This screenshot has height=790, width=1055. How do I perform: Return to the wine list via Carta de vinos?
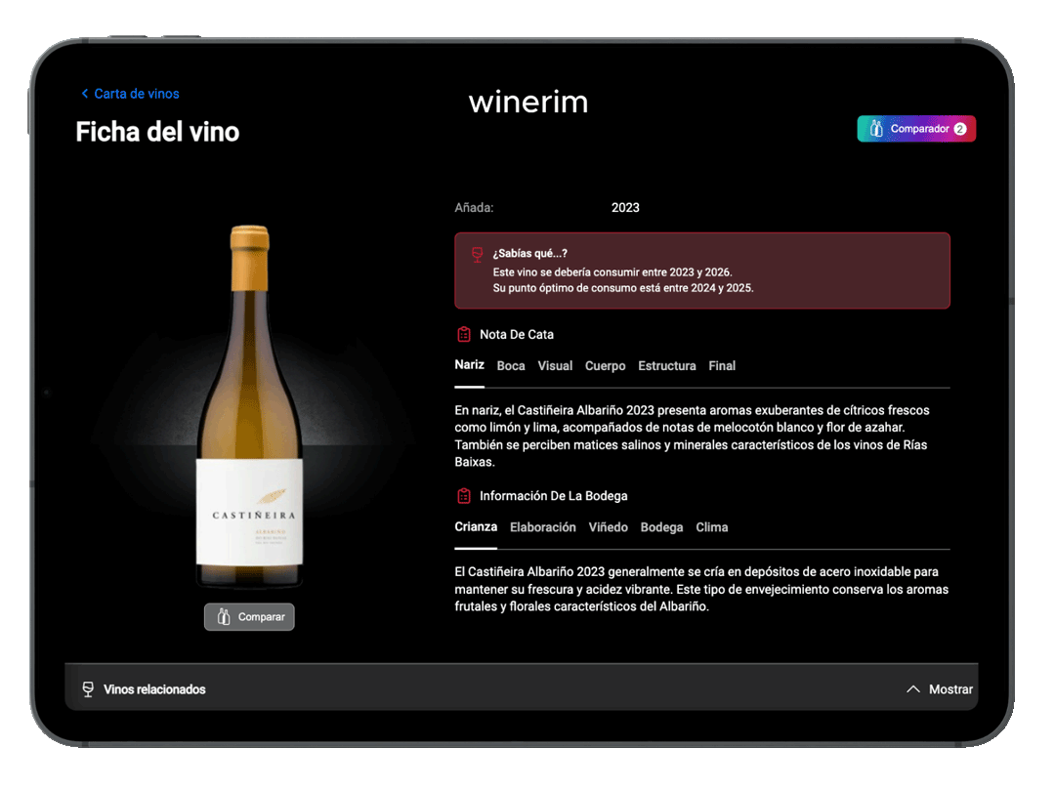tap(136, 94)
